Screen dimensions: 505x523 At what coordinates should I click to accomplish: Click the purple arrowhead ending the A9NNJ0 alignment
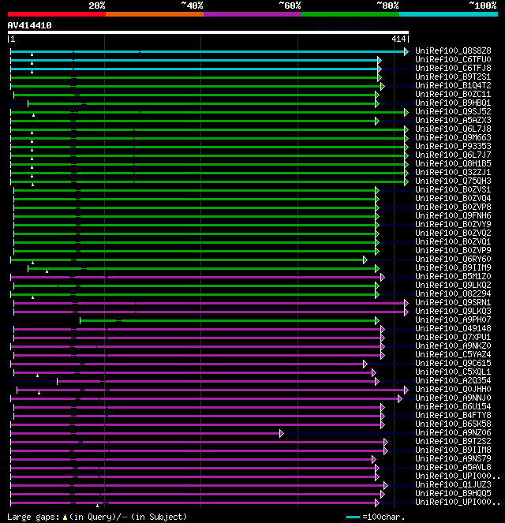tap(399, 398)
